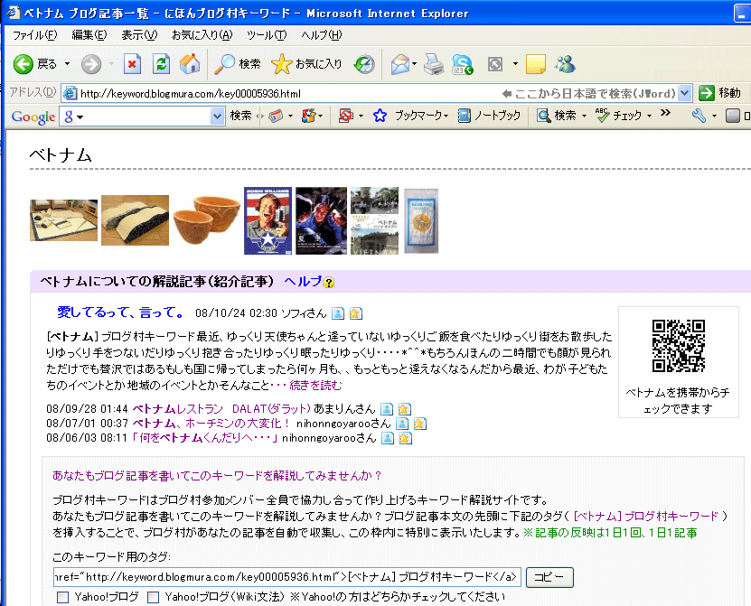This screenshot has width=751, height=606.
Task: Print the page with printer icon
Action: point(434,63)
